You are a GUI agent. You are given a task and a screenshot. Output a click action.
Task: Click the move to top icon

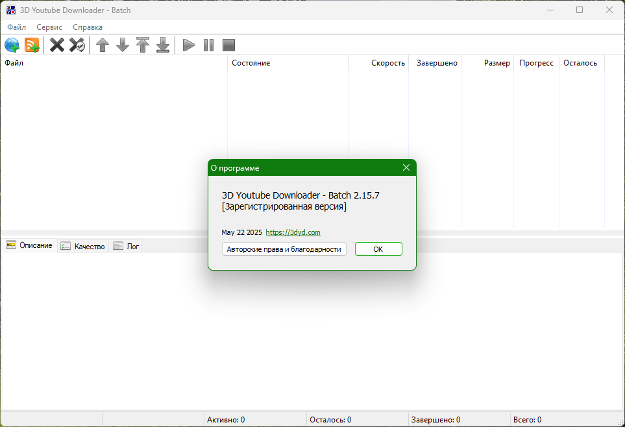pyautogui.click(x=143, y=45)
